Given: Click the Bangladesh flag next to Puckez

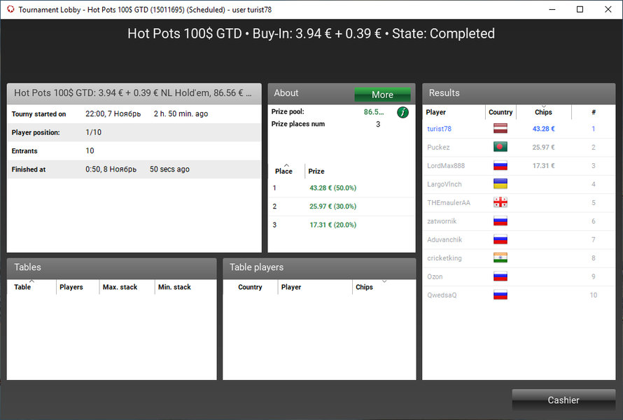Looking at the screenshot, I should [500, 148].
